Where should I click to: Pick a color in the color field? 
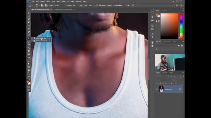(x=169, y=26)
